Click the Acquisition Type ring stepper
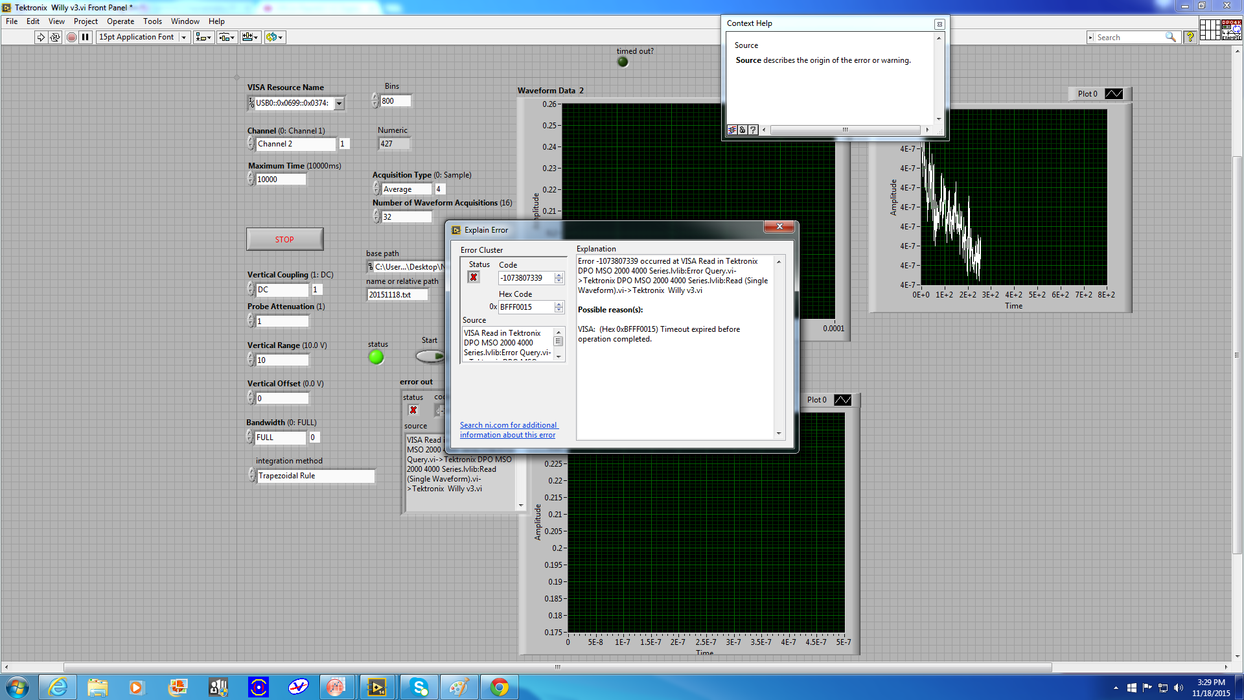This screenshot has width=1244, height=700. point(376,189)
